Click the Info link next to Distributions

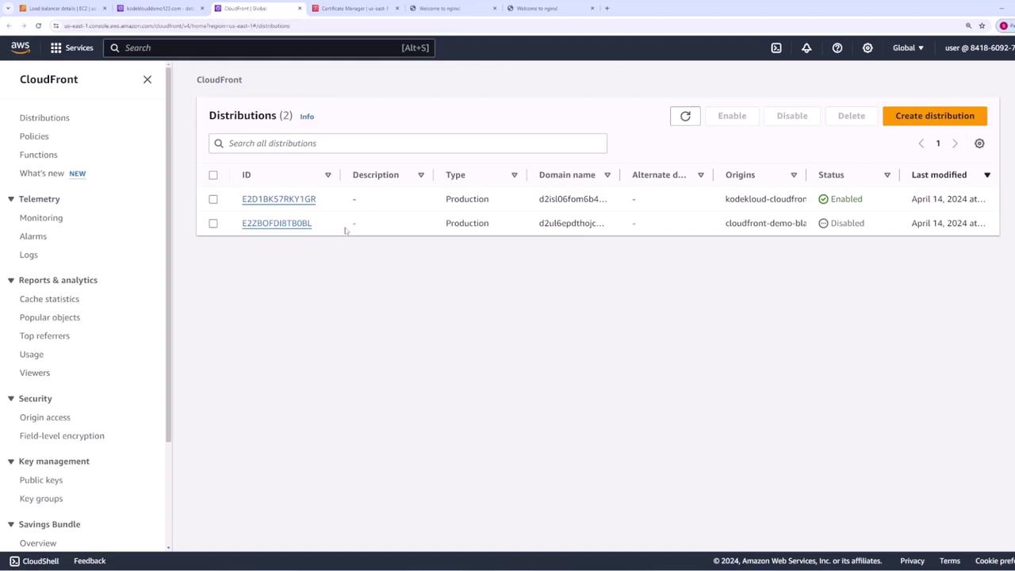coord(307,117)
